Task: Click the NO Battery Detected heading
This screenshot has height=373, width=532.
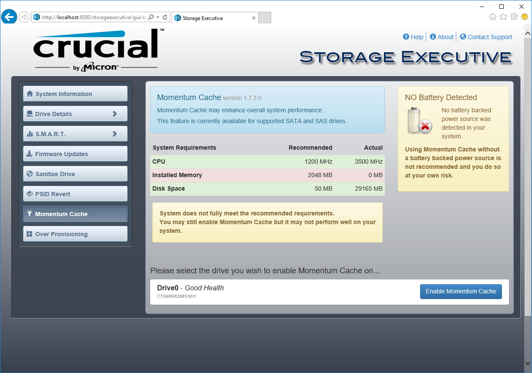Action: [441, 97]
